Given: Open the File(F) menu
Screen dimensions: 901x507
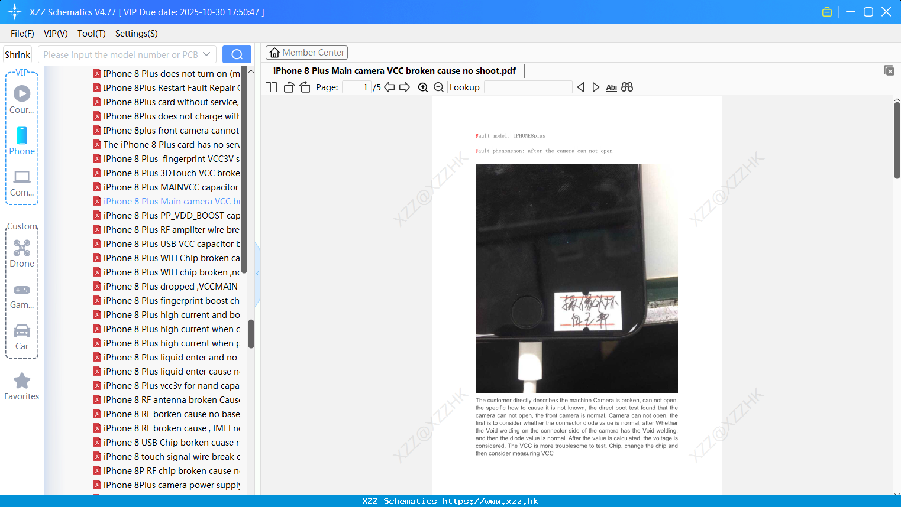Looking at the screenshot, I should pyautogui.click(x=22, y=34).
